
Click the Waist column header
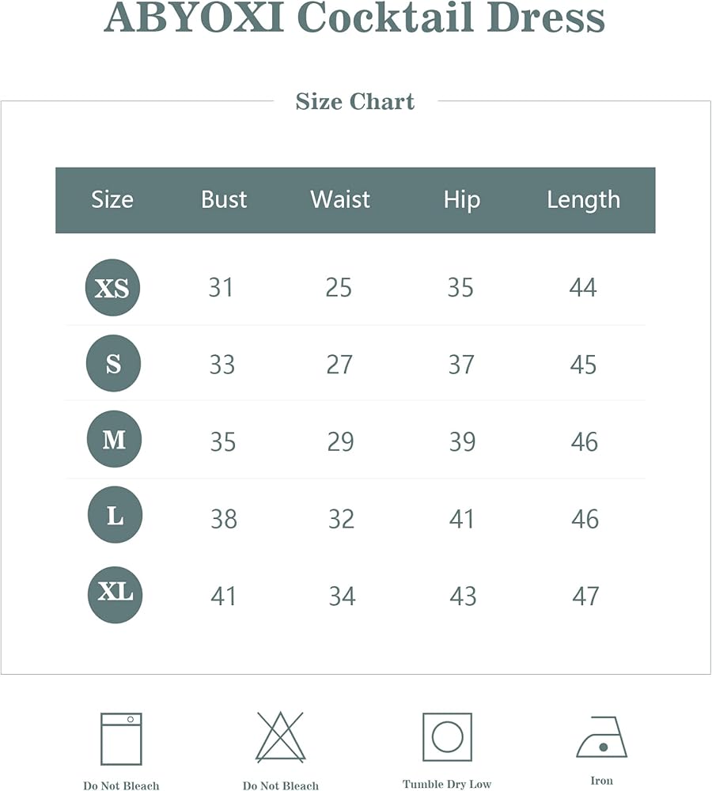[340, 199]
